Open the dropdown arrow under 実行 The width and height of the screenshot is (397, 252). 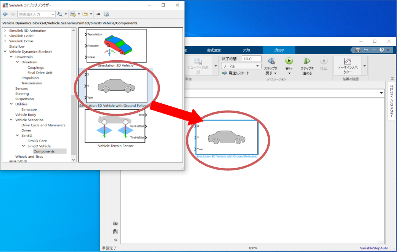pyautogui.click(x=289, y=73)
